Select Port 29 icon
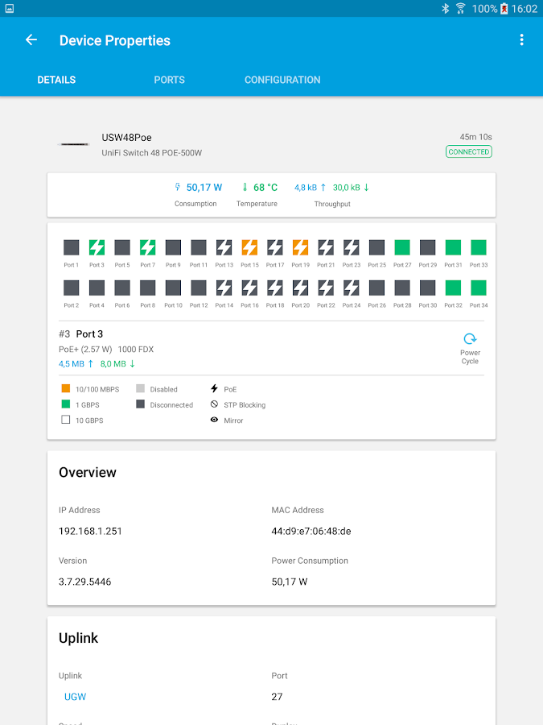The width and height of the screenshot is (543, 725). [x=428, y=247]
